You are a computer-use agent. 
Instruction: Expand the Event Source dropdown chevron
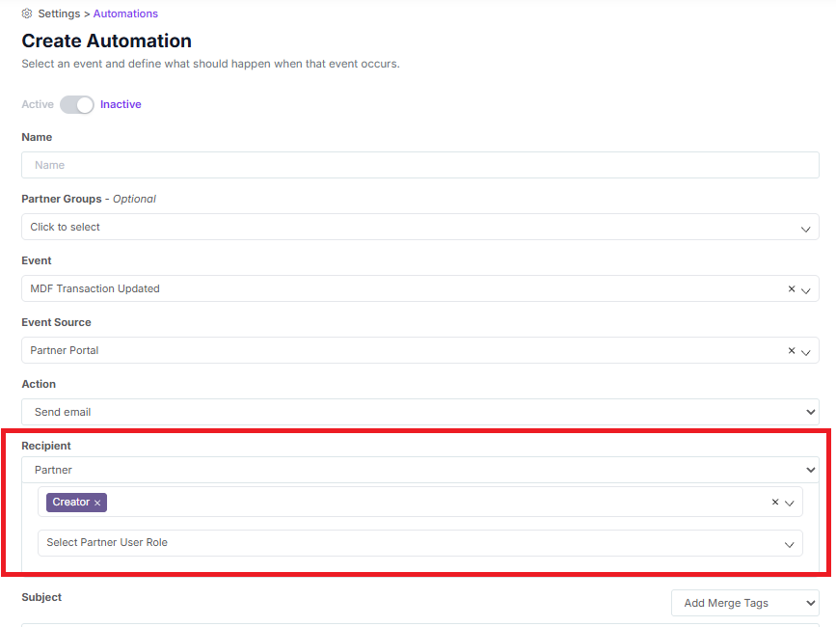[x=805, y=352]
